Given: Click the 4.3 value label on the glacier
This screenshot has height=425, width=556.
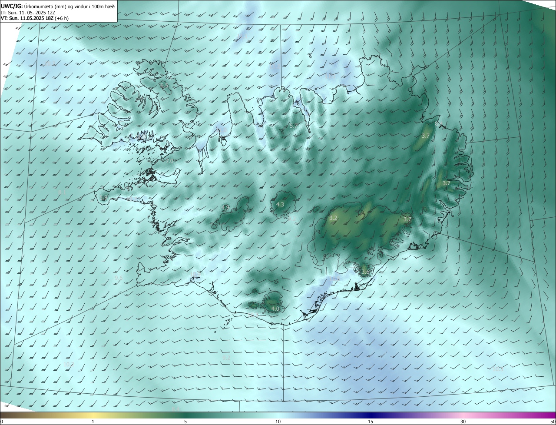Looking at the screenshot, I should 280,204.
